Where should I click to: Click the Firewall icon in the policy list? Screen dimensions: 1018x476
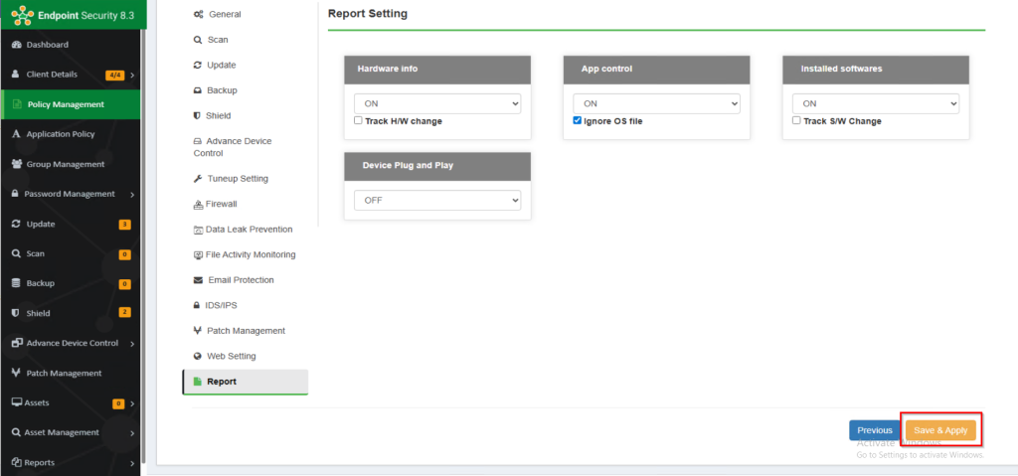(x=197, y=204)
